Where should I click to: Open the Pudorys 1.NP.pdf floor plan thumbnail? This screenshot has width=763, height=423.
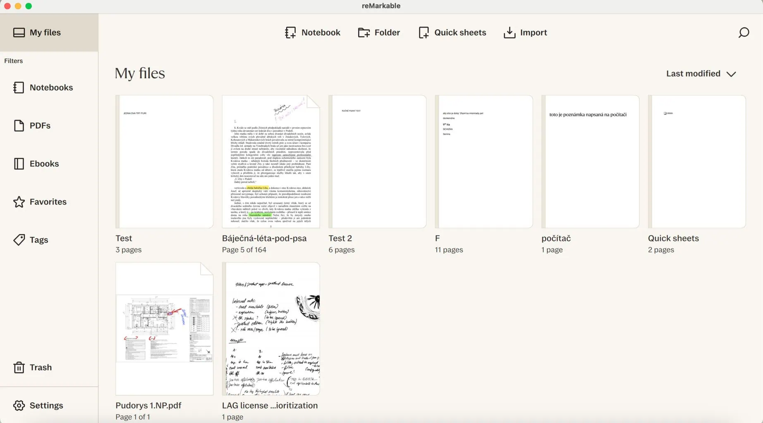point(164,328)
